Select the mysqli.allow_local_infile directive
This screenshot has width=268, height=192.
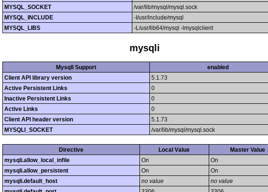tap(37, 160)
